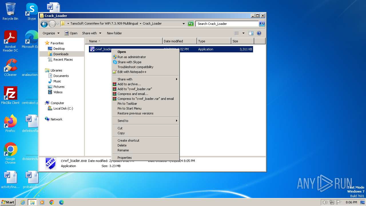Expand address bar history dropdown arrow
Screen dimensions: 366x206
(184, 24)
